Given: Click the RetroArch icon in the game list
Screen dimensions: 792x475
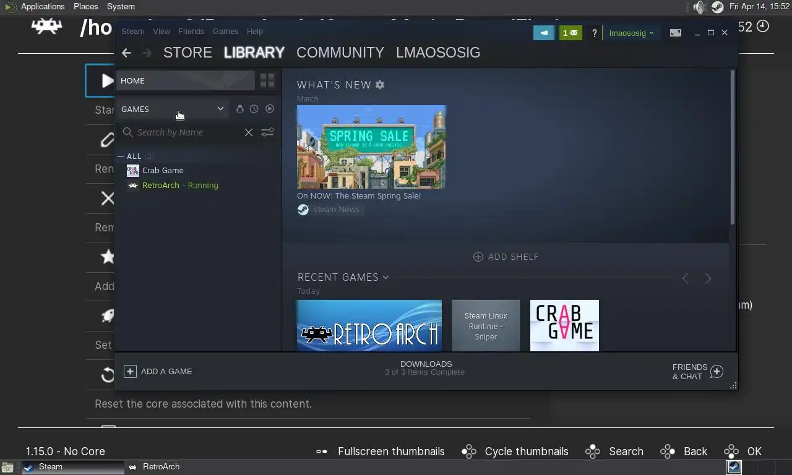Looking at the screenshot, I should tap(132, 186).
